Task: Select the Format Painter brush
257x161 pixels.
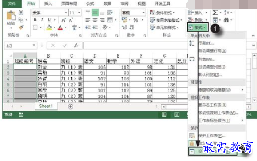Action: point(21,27)
